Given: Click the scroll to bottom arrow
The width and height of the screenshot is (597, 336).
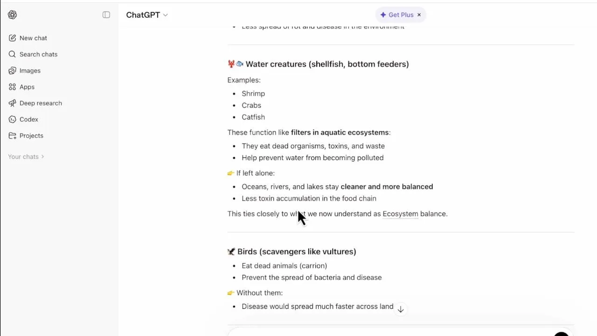Looking at the screenshot, I should pos(401,309).
